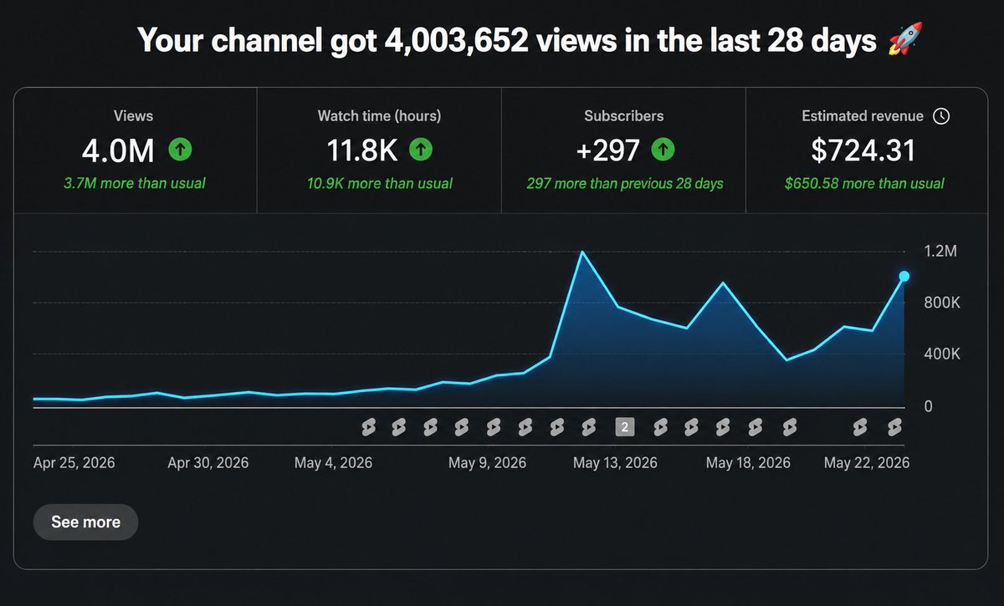
Task: Click Shorts marker immediately right of '2' badge
Action: click(x=660, y=427)
